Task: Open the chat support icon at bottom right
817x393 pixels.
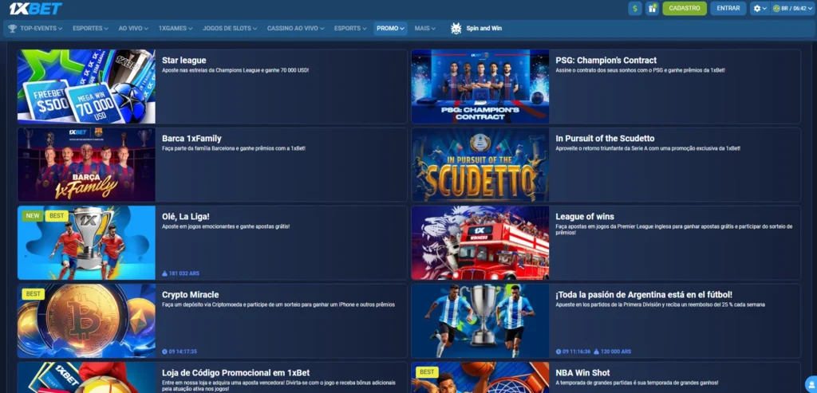Action: [x=811, y=382]
